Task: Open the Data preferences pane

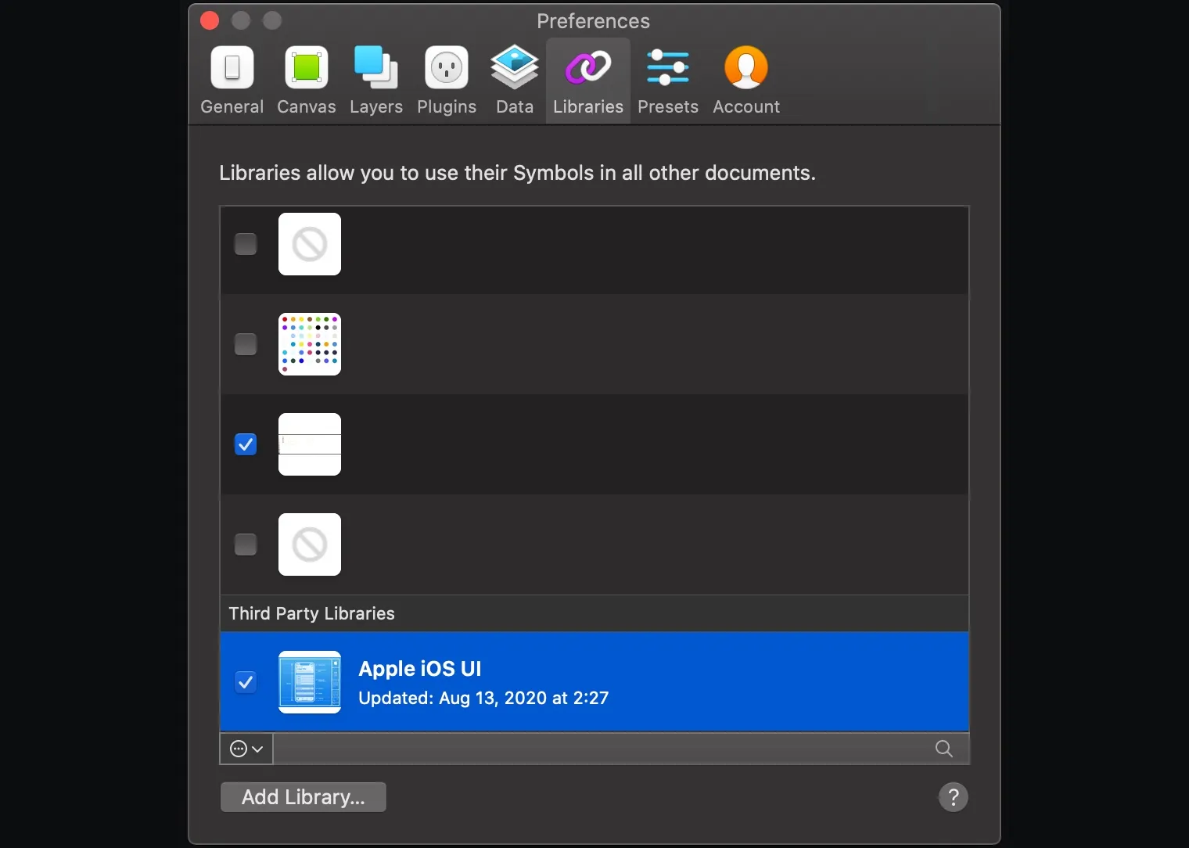Action: 514,81
